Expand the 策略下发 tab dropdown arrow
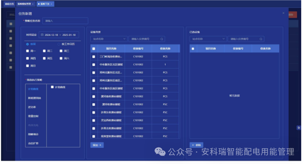 click(x=51, y=4)
